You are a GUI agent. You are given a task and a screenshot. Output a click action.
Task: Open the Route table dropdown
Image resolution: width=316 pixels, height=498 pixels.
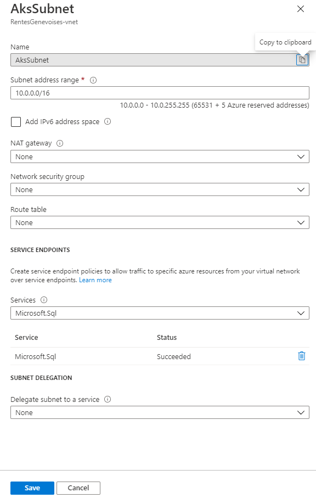pyautogui.click(x=160, y=222)
